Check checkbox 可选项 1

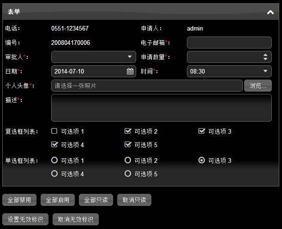tap(54, 131)
